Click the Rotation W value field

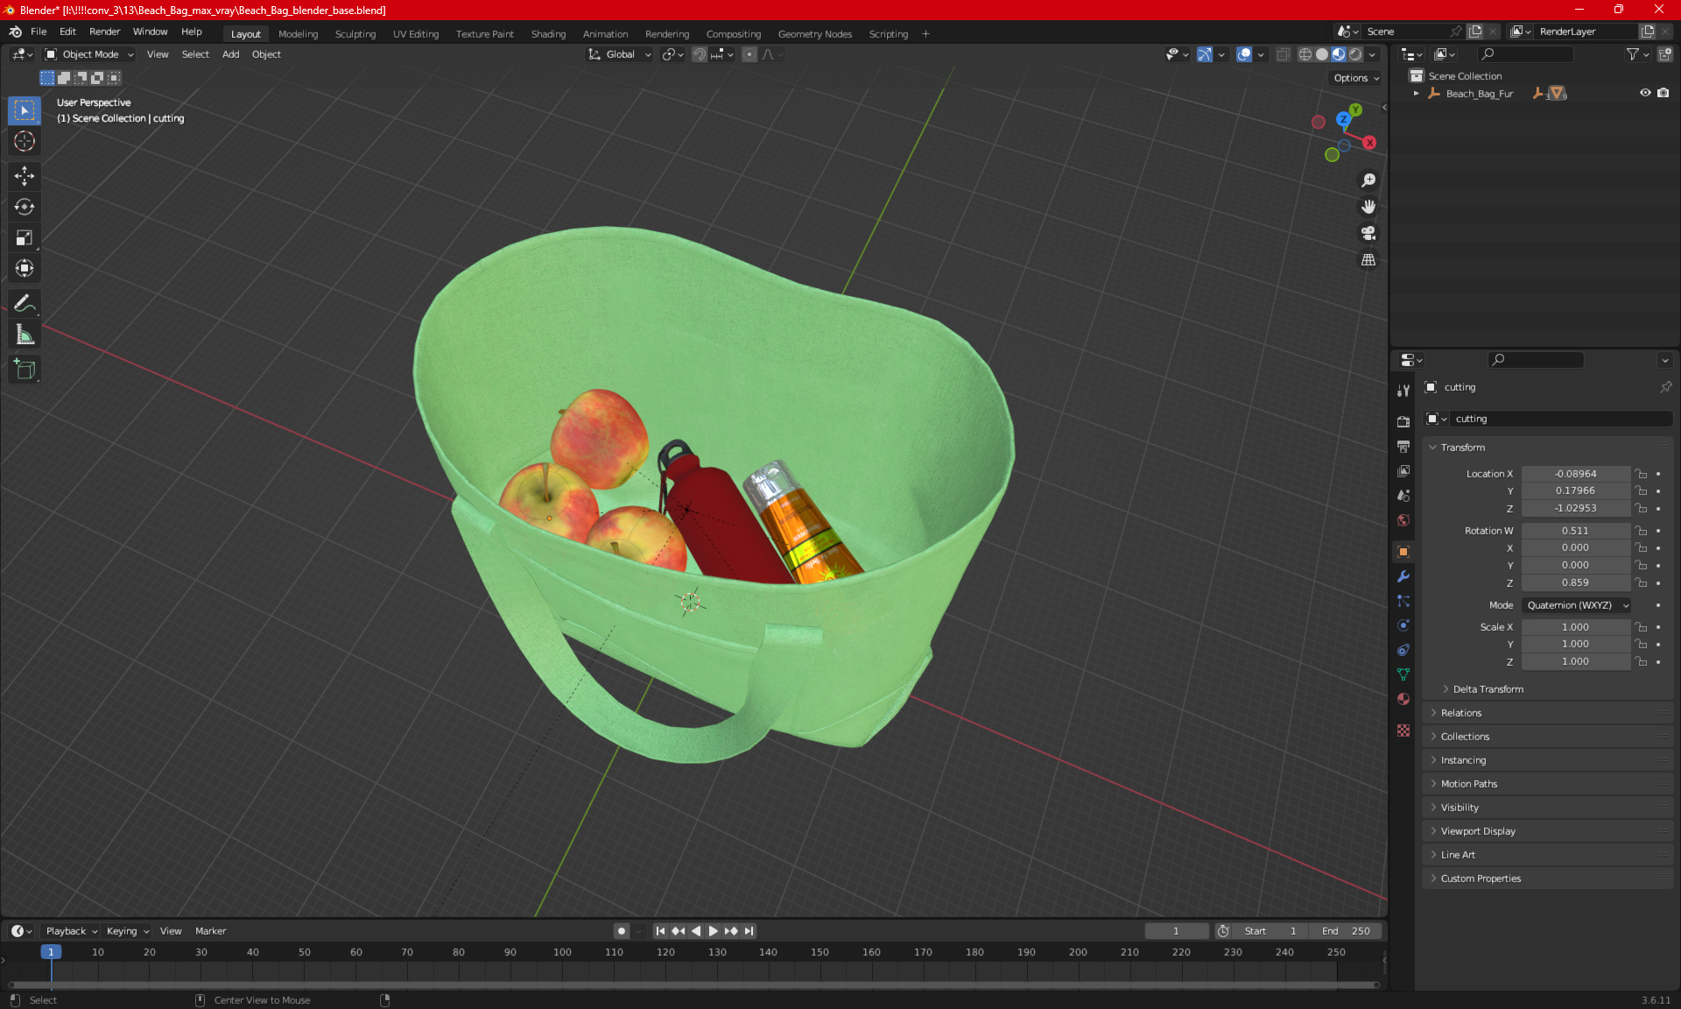1575,531
